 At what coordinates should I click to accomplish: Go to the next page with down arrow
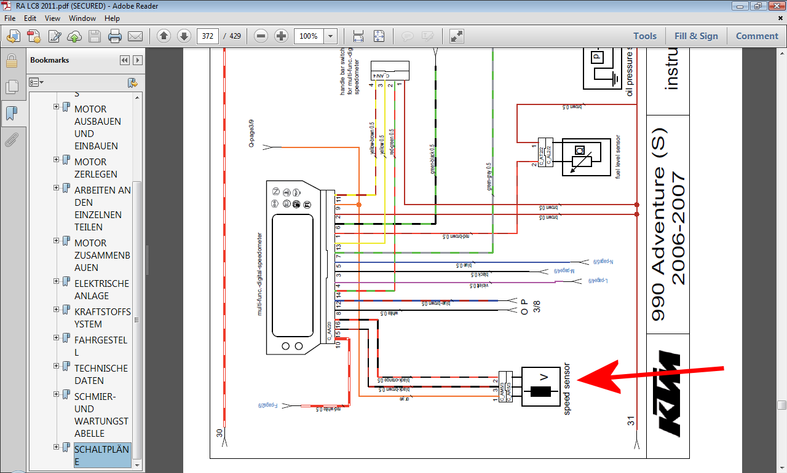tap(184, 36)
